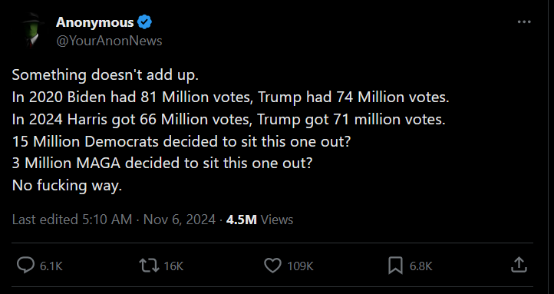Open the 4.5M Views analytics
The width and height of the screenshot is (554, 294).
coord(259,220)
